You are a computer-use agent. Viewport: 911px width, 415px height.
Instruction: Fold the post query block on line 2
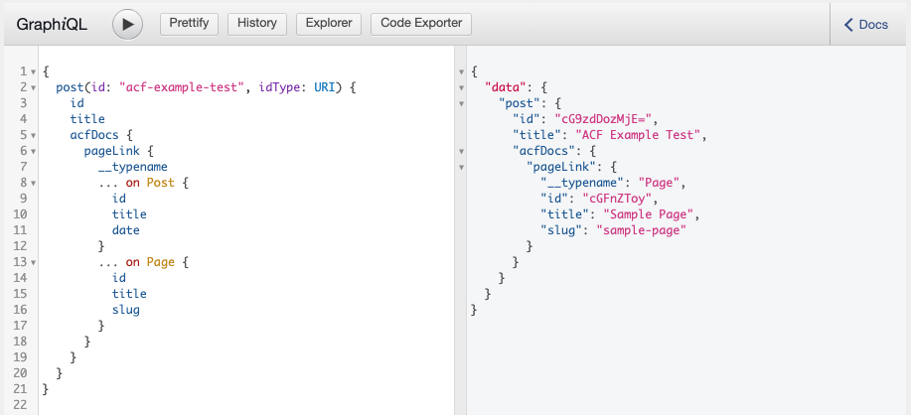point(34,88)
